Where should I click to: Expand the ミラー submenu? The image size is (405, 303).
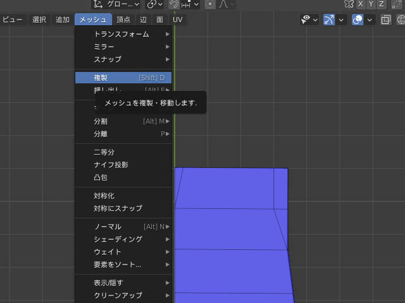(123, 47)
